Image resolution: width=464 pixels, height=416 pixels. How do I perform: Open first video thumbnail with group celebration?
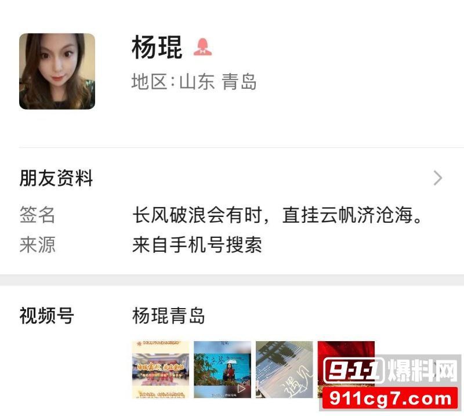point(161,370)
